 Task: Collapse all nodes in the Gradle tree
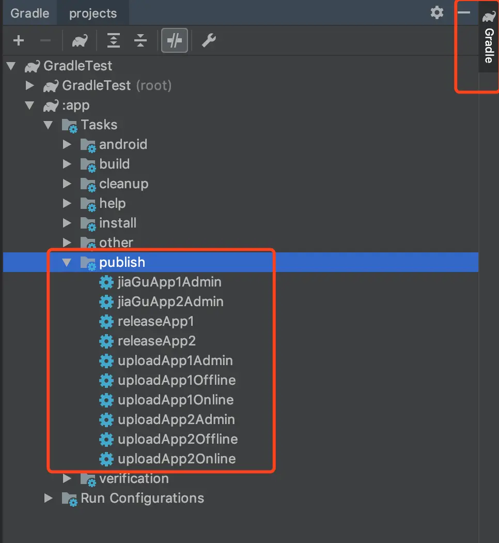click(x=140, y=40)
